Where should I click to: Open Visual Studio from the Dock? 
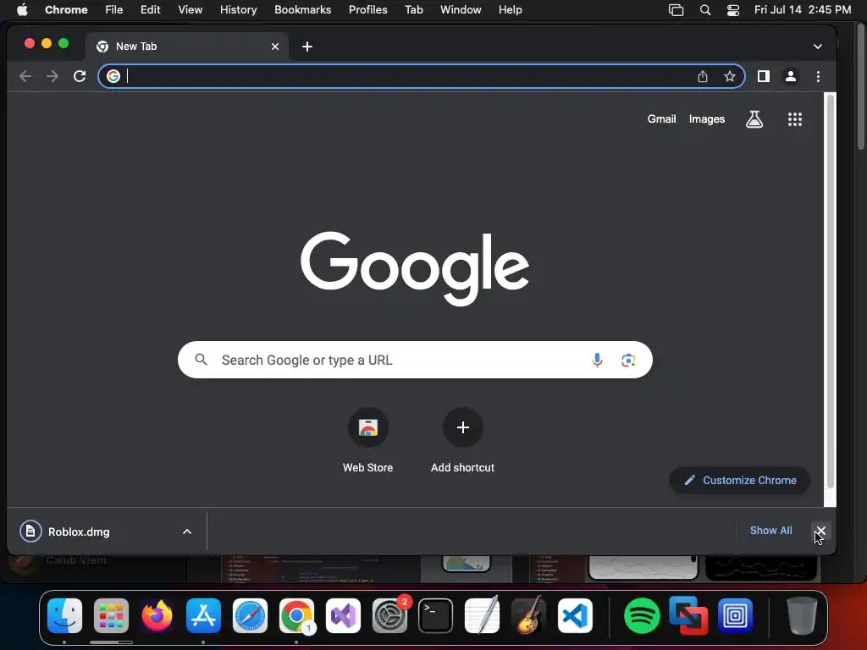pos(343,616)
